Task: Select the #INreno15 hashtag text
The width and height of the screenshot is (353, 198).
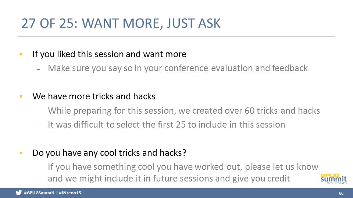Action: click(x=70, y=193)
